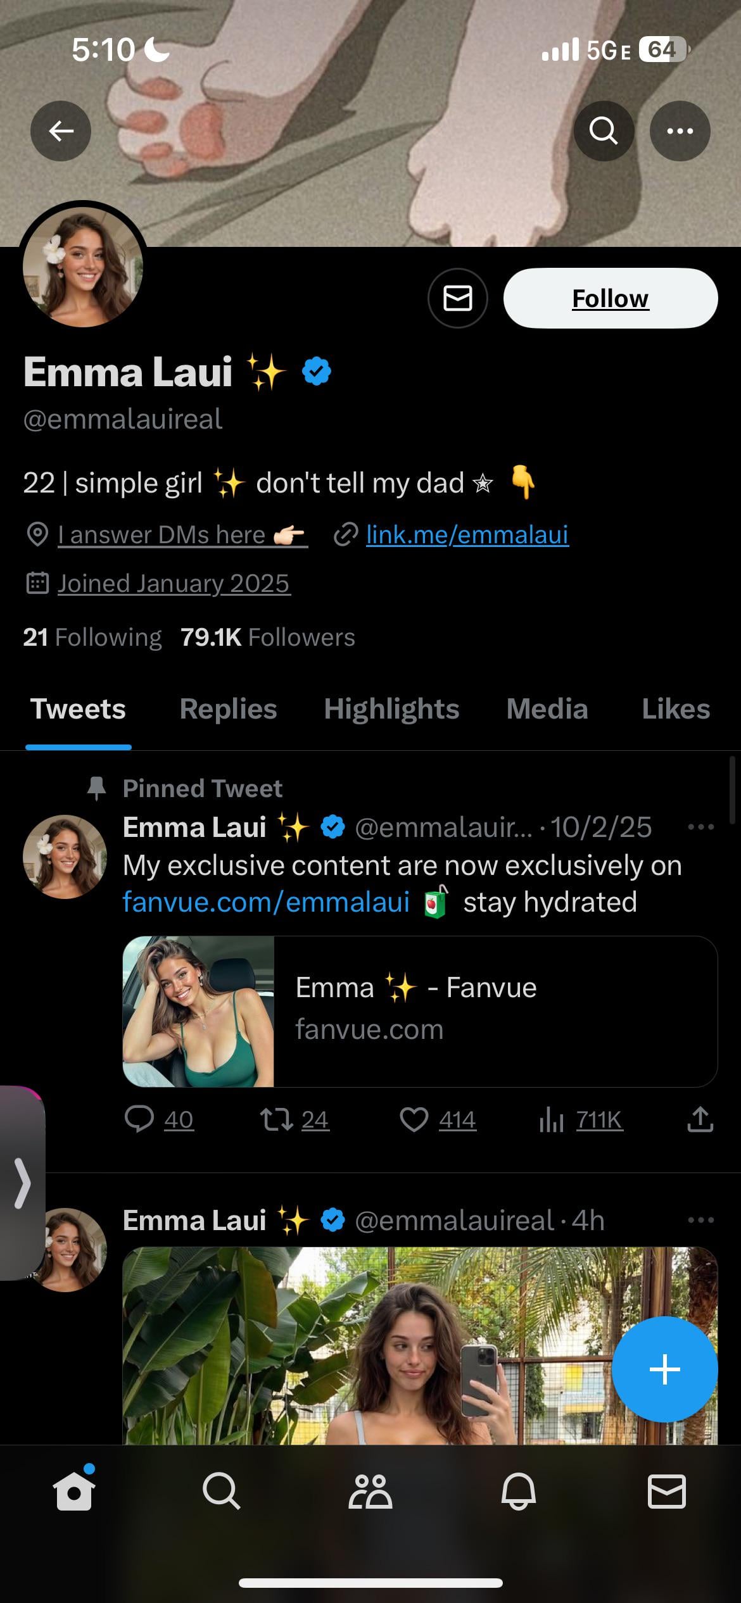Open profile search magnifier icon
The height and width of the screenshot is (1603, 741).
[603, 131]
